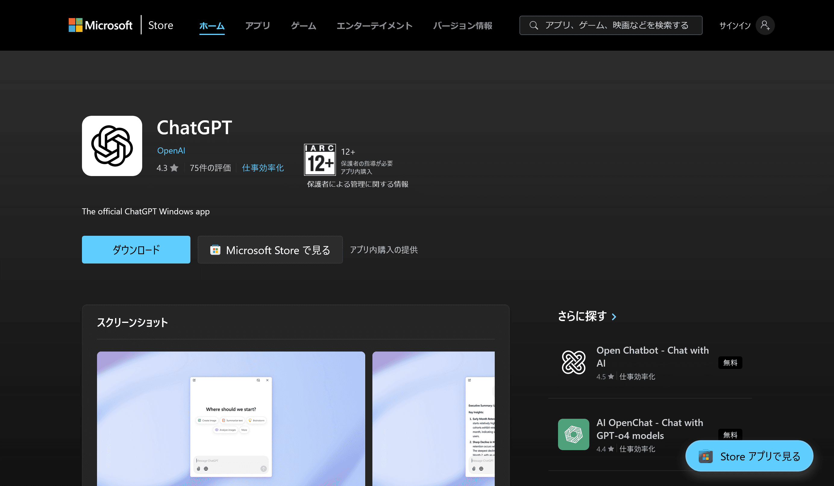Open the さらに探す heading
This screenshot has height=486, width=834.
[582, 316]
